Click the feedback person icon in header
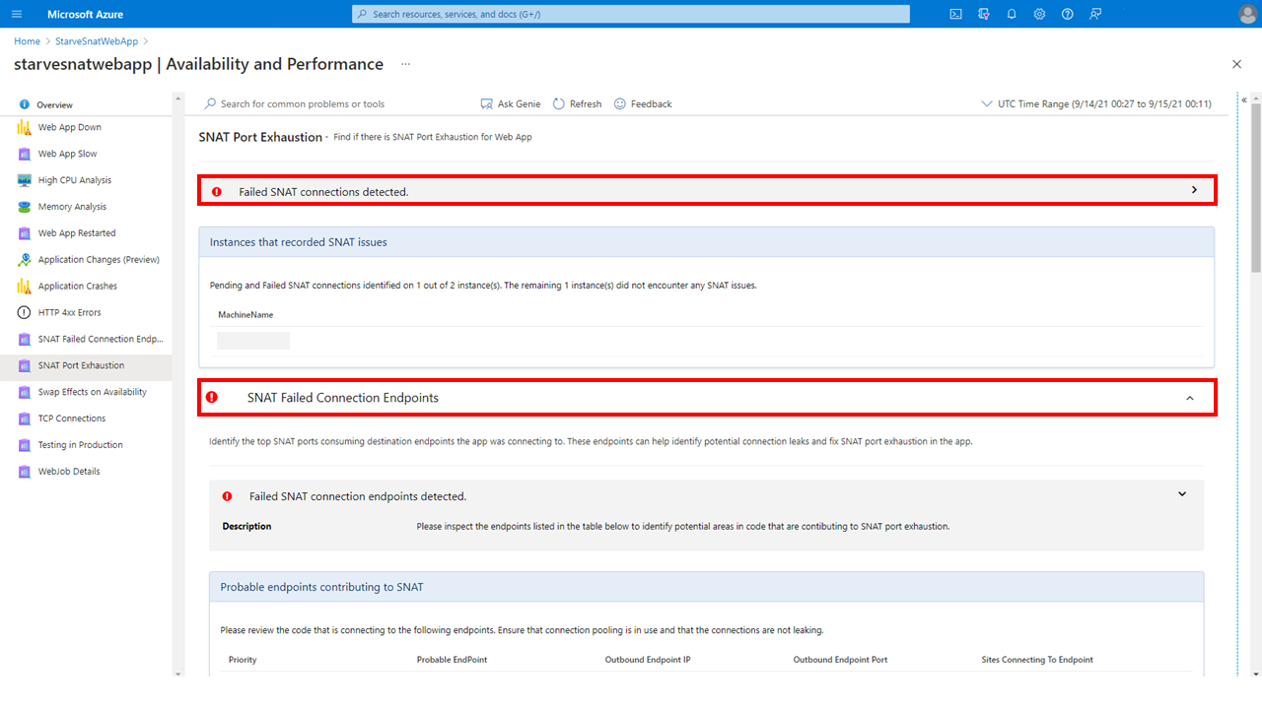 pos(1095,14)
